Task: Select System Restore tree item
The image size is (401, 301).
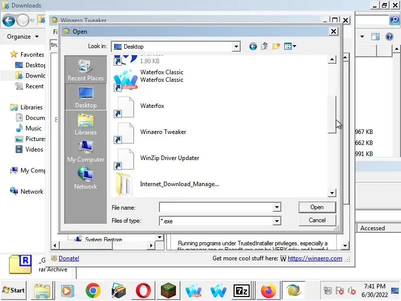Action: [x=103, y=240]
